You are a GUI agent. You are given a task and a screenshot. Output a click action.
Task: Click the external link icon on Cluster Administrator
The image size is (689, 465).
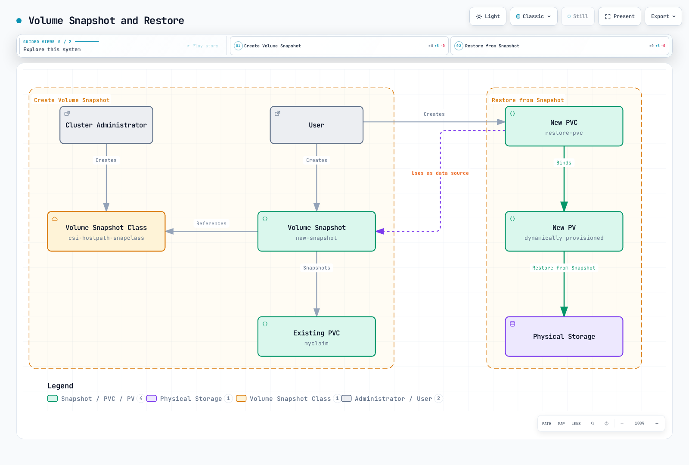(x=67, y=114)
